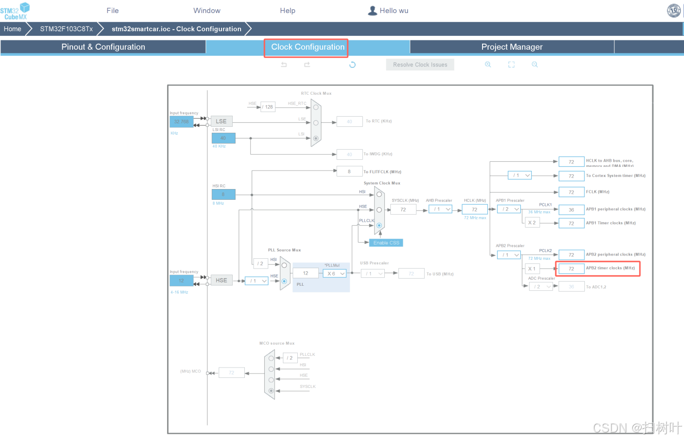Open the AHB Prescaler dropdown
The image size is (684, 440).
[440, 209]
